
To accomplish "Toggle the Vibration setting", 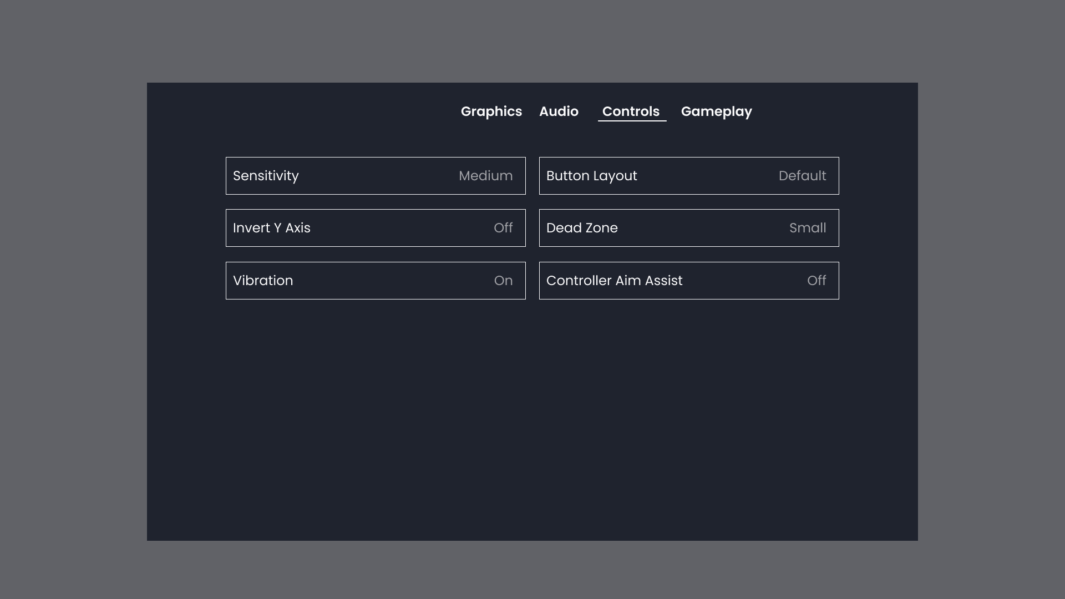I will [376, 281].
